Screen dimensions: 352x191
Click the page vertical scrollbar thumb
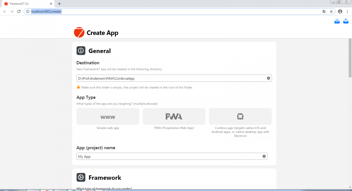(x=350, y=58)
